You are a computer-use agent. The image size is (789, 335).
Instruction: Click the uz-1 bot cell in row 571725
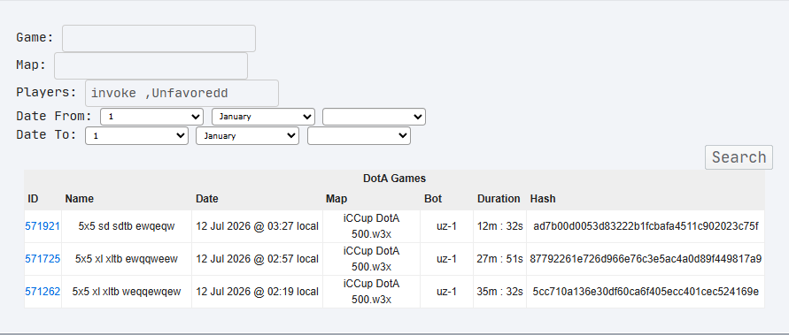click(446, 259)
